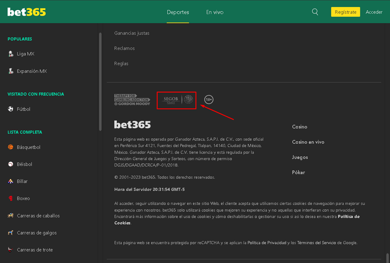This screenshot has height=263, width=390.
Task: Click the Béisbol baseball icon
Action: 11,164
